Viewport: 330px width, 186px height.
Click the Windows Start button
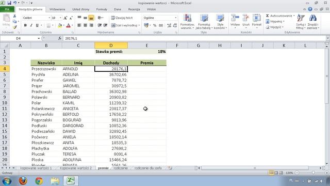(7, 181)
